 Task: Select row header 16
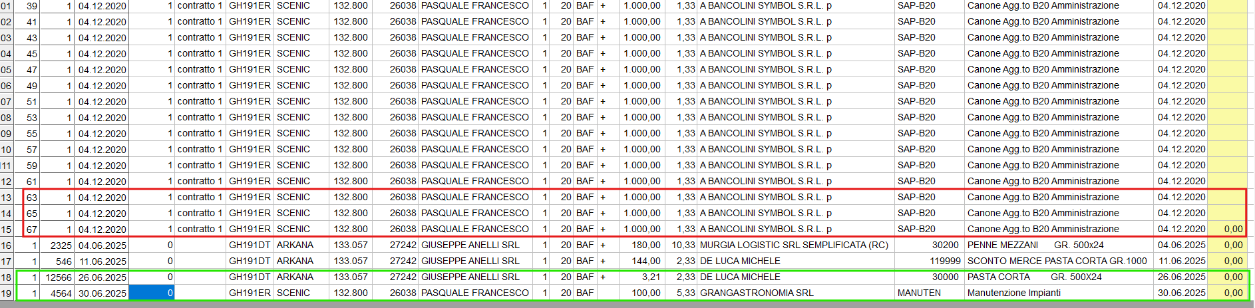pos(7,245)
